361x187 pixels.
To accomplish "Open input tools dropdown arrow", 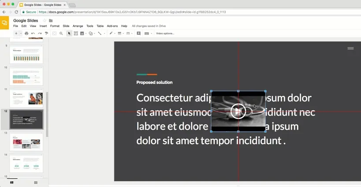I will (152, 34).
